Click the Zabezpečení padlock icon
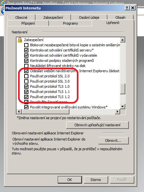The width and height of the screenshot is (144, 192). pyautogui.click(x=20, y=40)
